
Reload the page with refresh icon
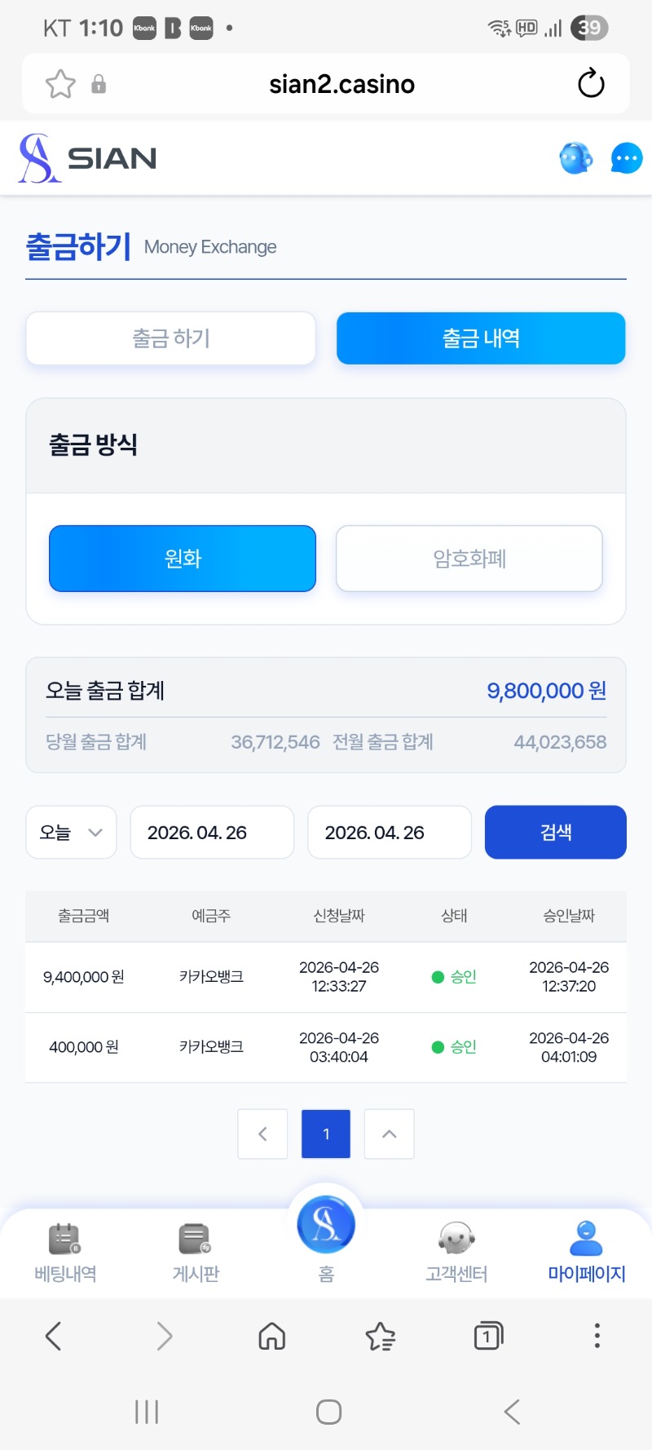[591, 84]
